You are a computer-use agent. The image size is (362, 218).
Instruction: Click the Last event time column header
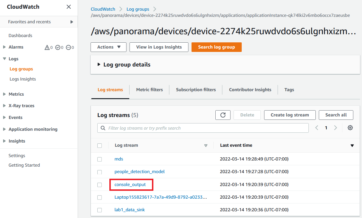tap(236, 145)
